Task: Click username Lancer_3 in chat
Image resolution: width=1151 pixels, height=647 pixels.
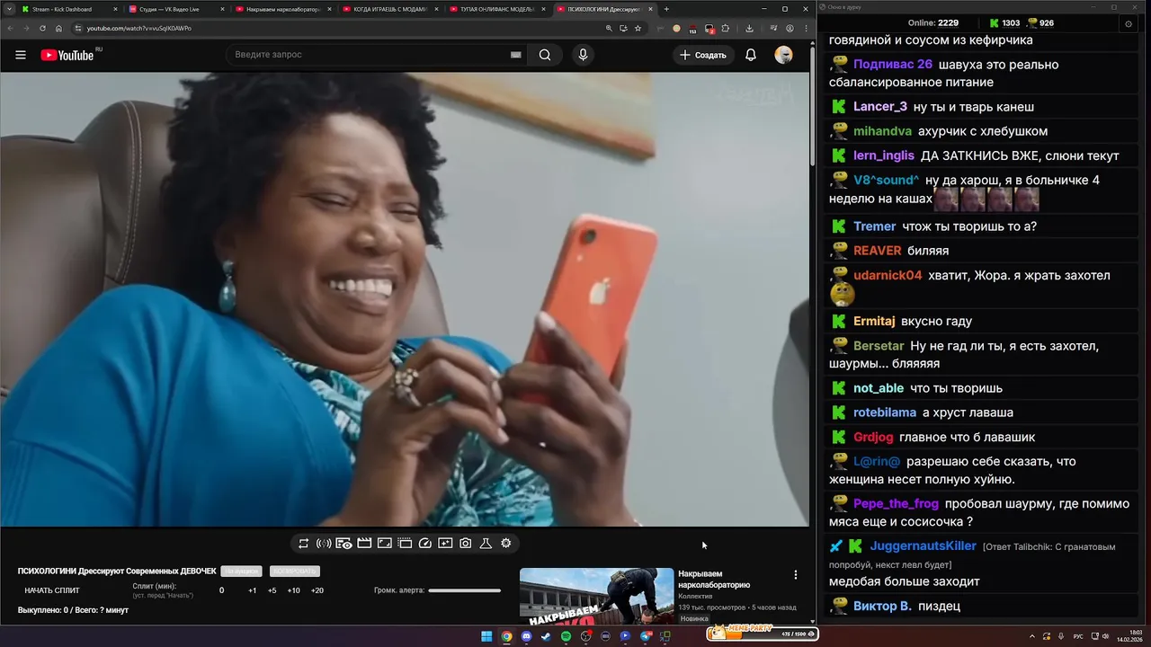Action: (880, 107)
